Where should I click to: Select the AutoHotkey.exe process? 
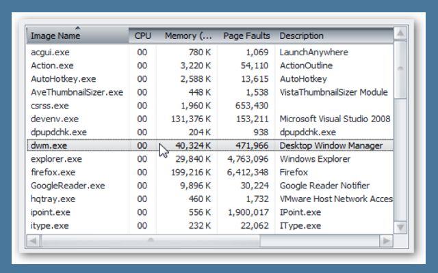coord(63,79)
